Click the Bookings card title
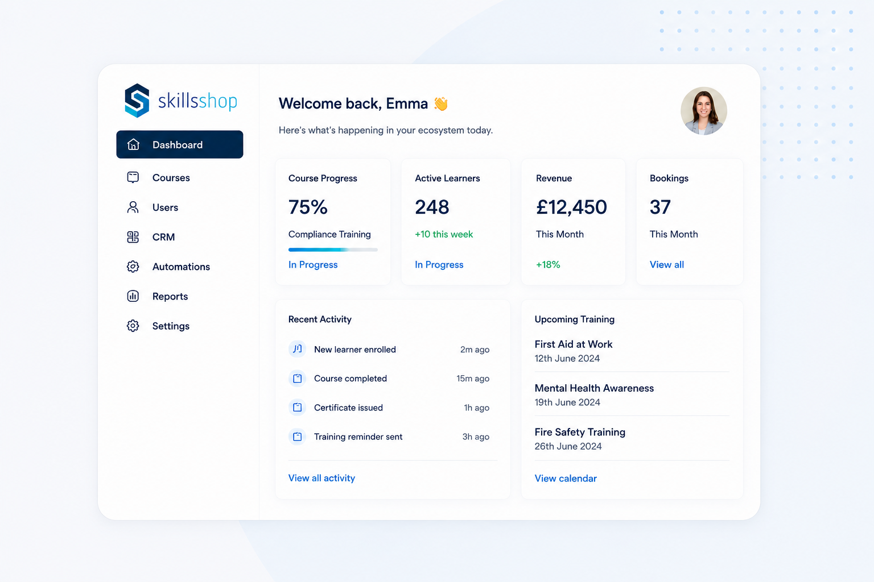 pos(669,178)
